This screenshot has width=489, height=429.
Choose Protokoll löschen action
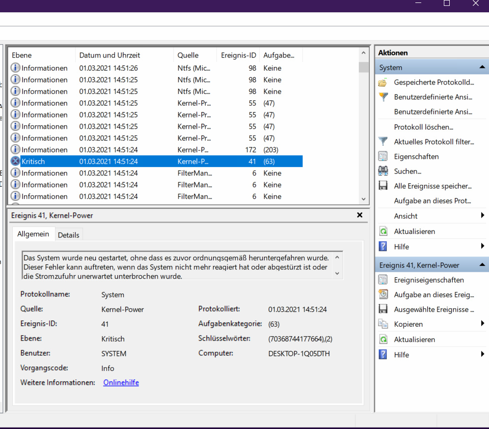pyautogui.click(x=424, y=127)
